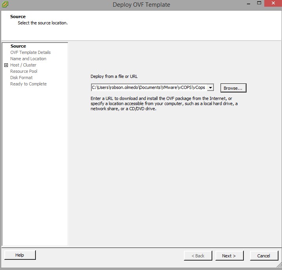Select the Resource Pool step
Viewport: 282px width, 270px height.
coord(24,71)
